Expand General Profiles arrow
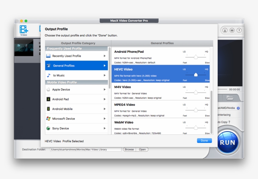The width and height of the screenshot is (258, 179). click(x=104, y=66)
